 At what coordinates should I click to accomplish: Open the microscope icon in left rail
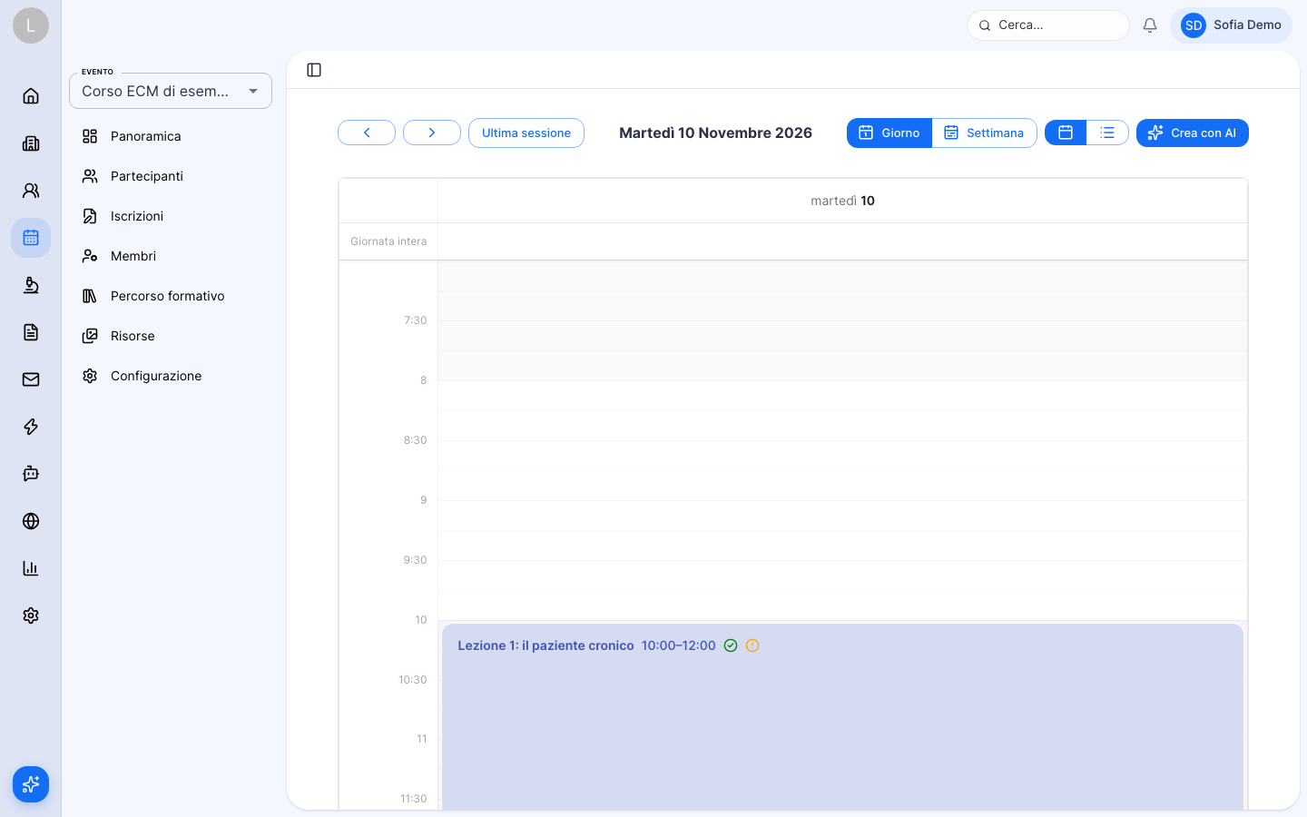tap(31, 285)
